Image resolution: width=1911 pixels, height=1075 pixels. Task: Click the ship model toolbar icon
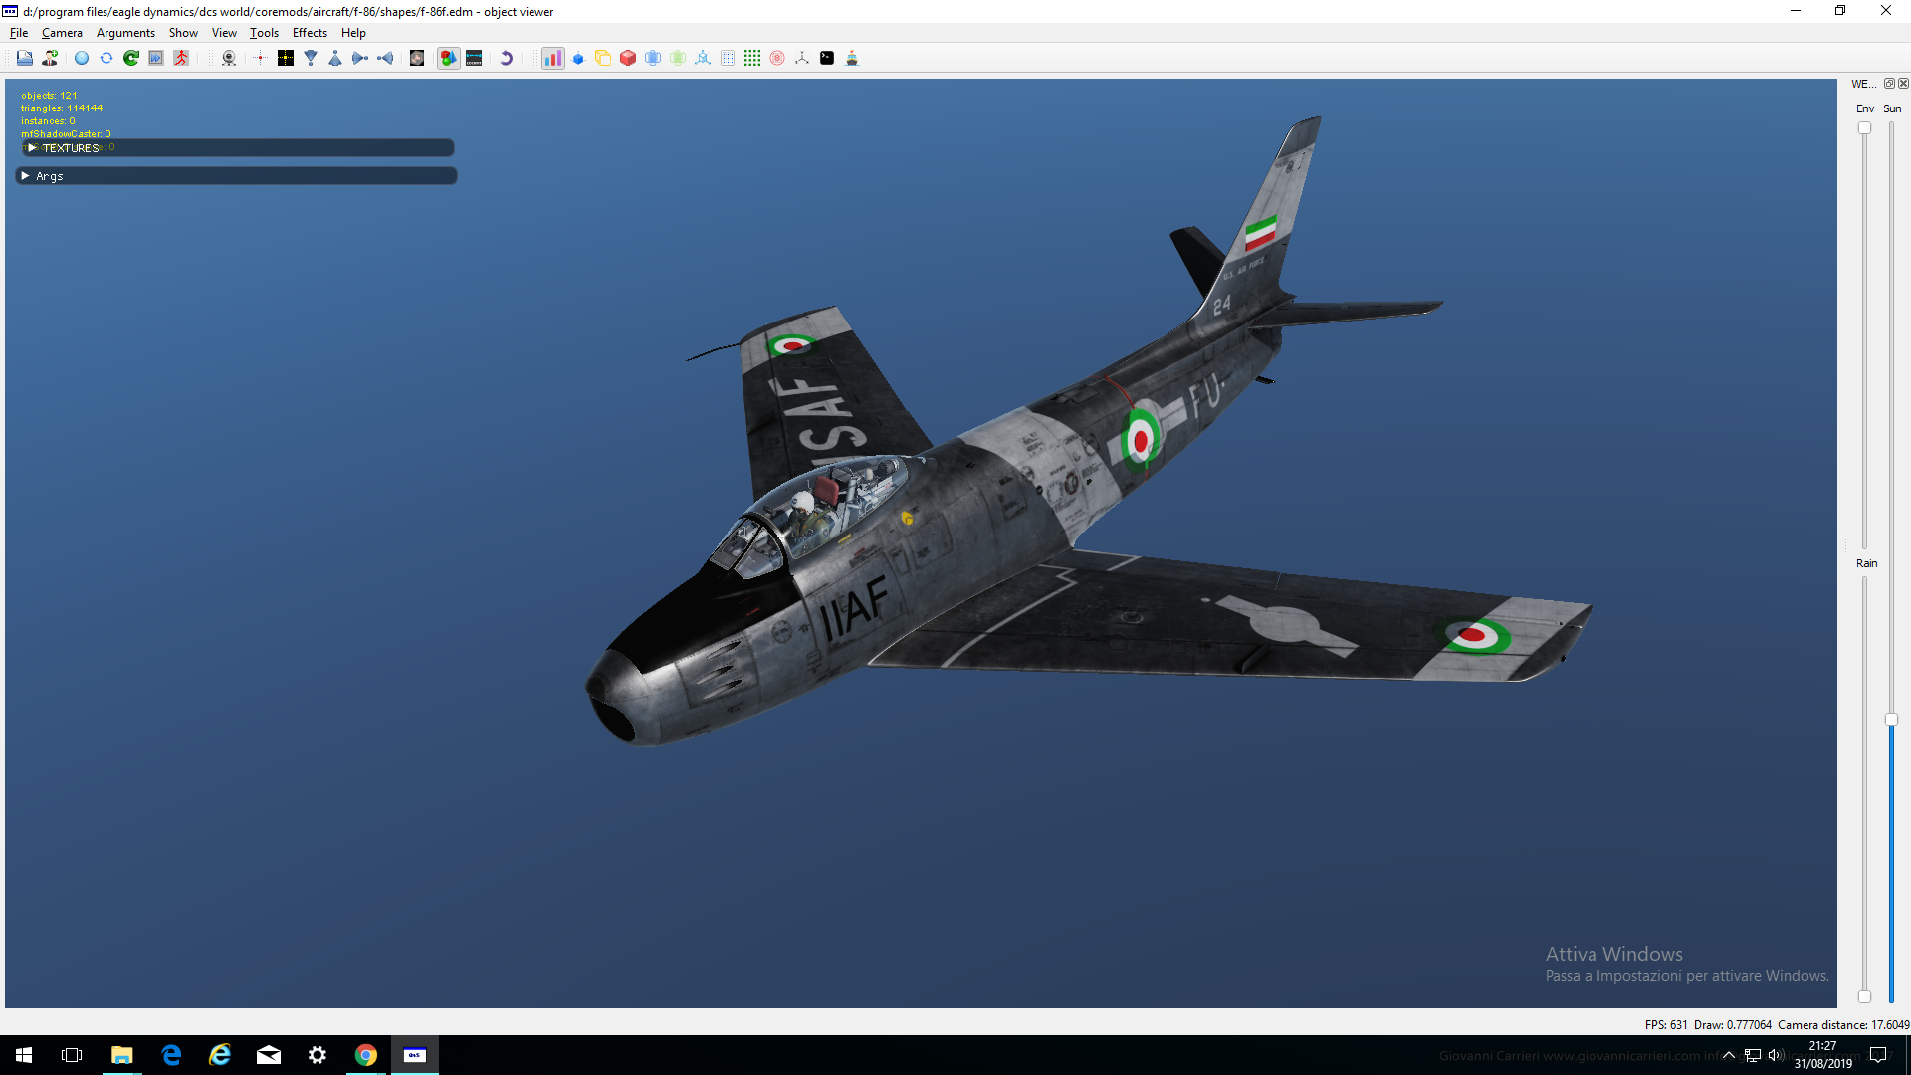click(x=852, y=58)
